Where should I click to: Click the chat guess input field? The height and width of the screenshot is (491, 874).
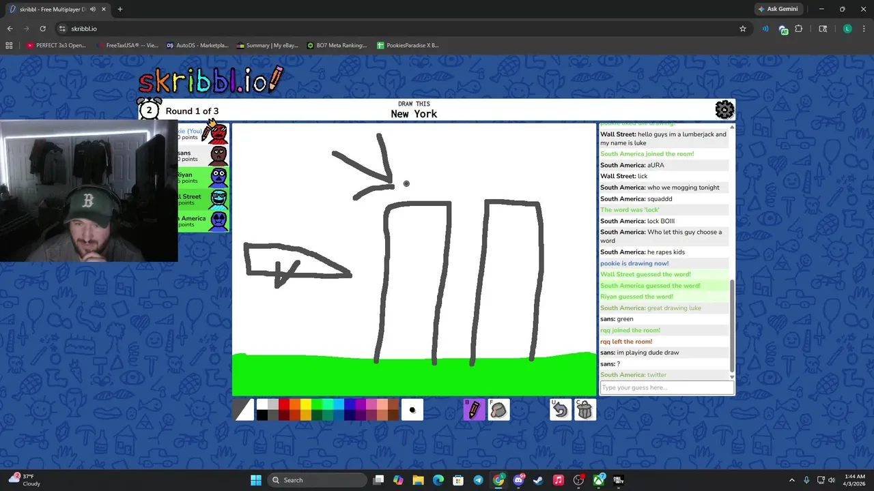[667, 387]
